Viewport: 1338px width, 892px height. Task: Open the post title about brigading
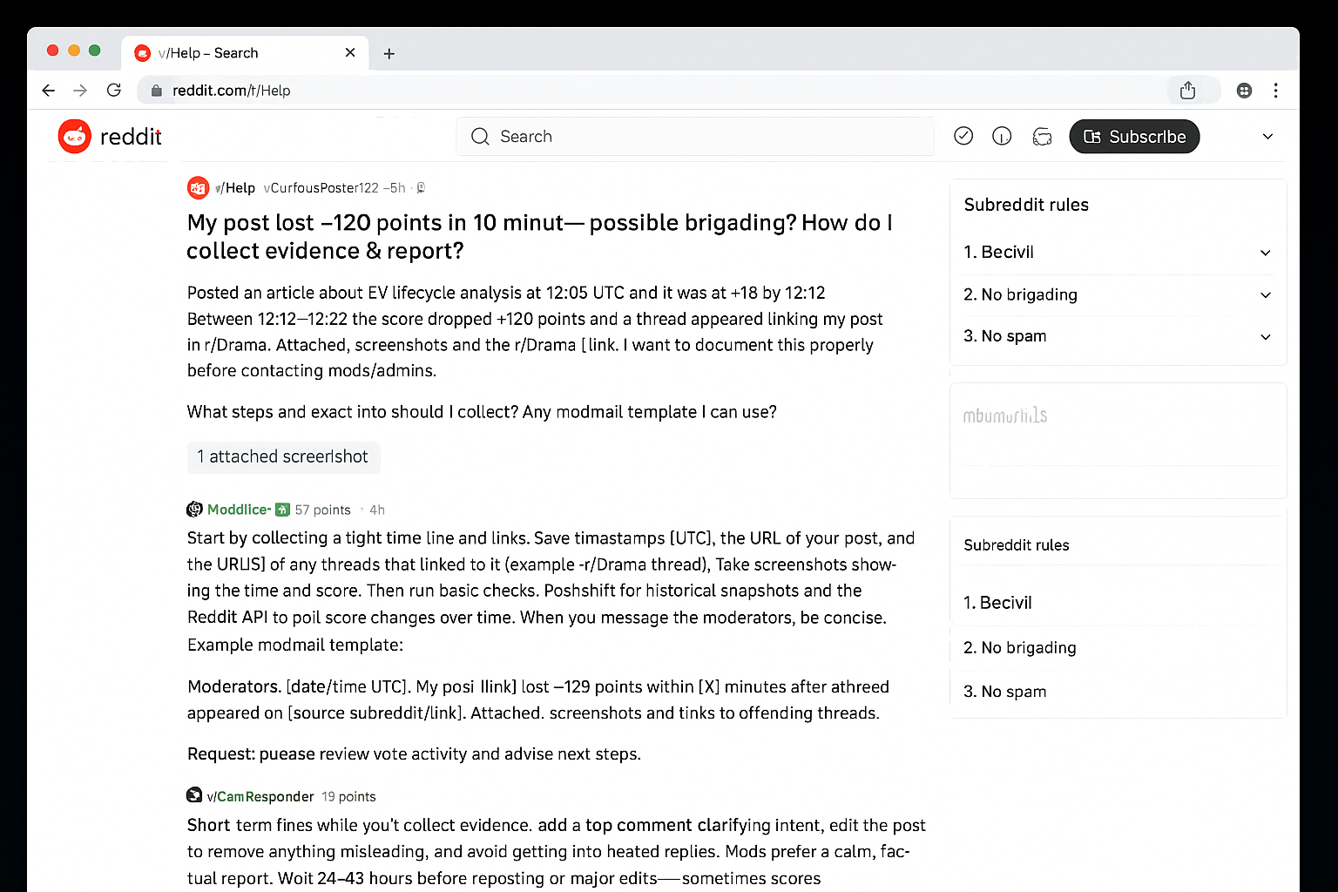pos(539,237)
